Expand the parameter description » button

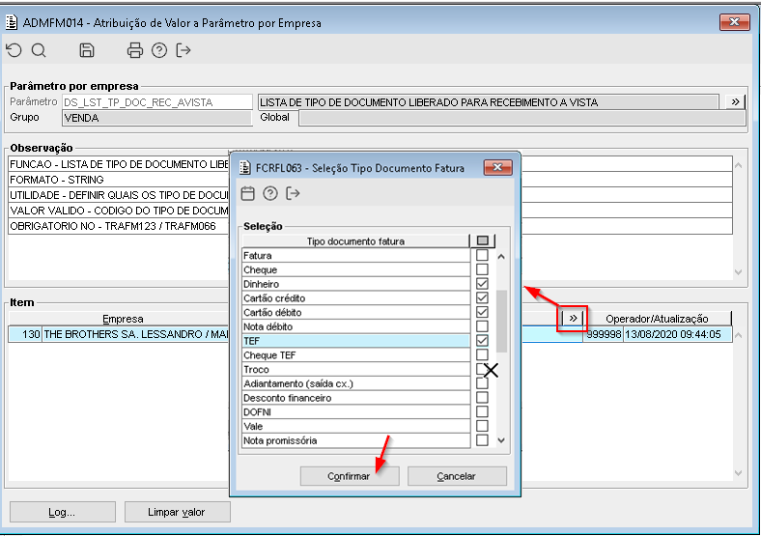(x=735, y=102)
